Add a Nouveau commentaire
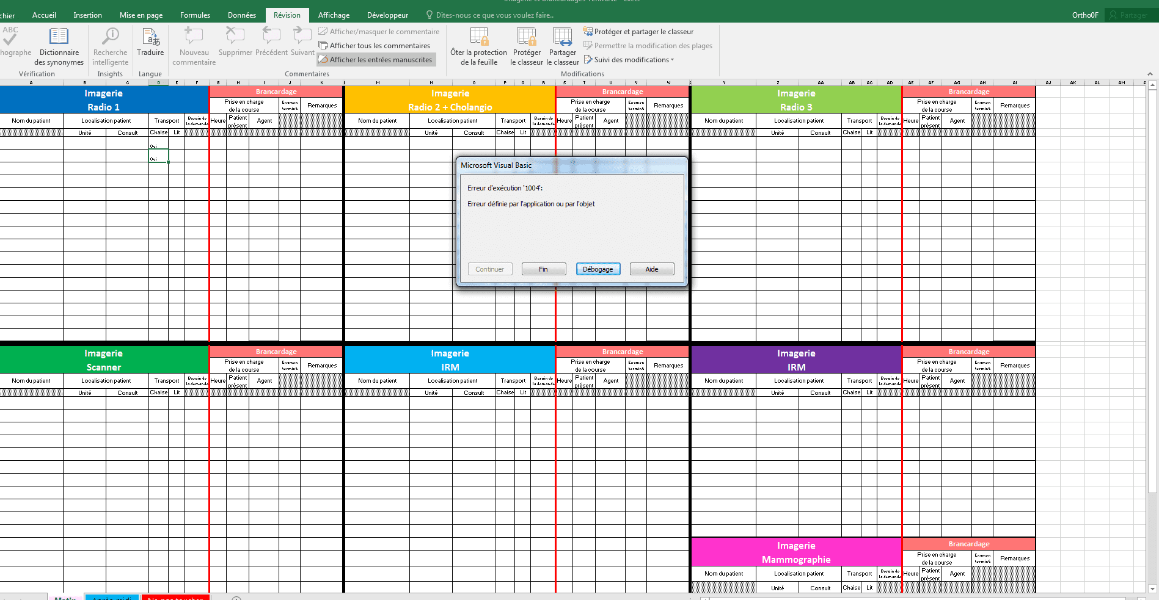This screenshot has width=1159, height=600. (x=194, y=46)
